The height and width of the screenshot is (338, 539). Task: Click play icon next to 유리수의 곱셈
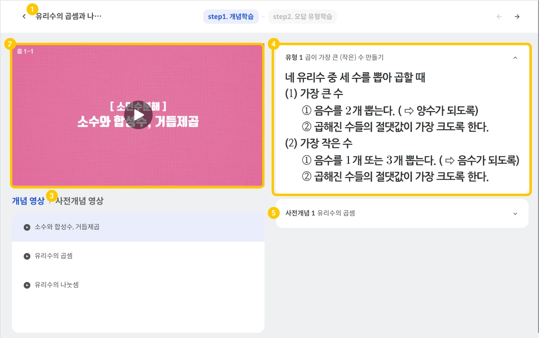click(27, 256)
